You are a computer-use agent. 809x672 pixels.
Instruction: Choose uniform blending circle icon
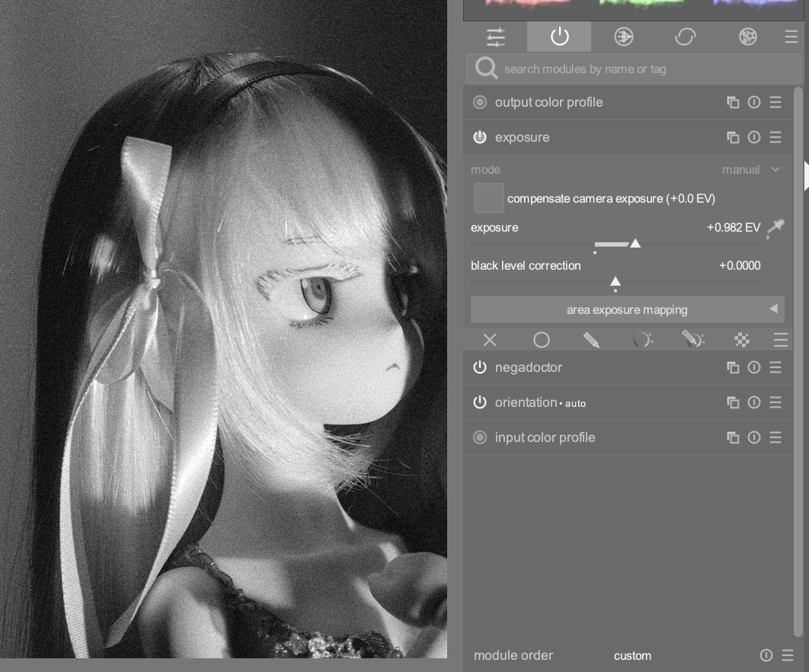[541, 340]
